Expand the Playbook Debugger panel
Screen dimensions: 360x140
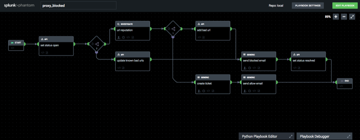[x=349, y=136]
